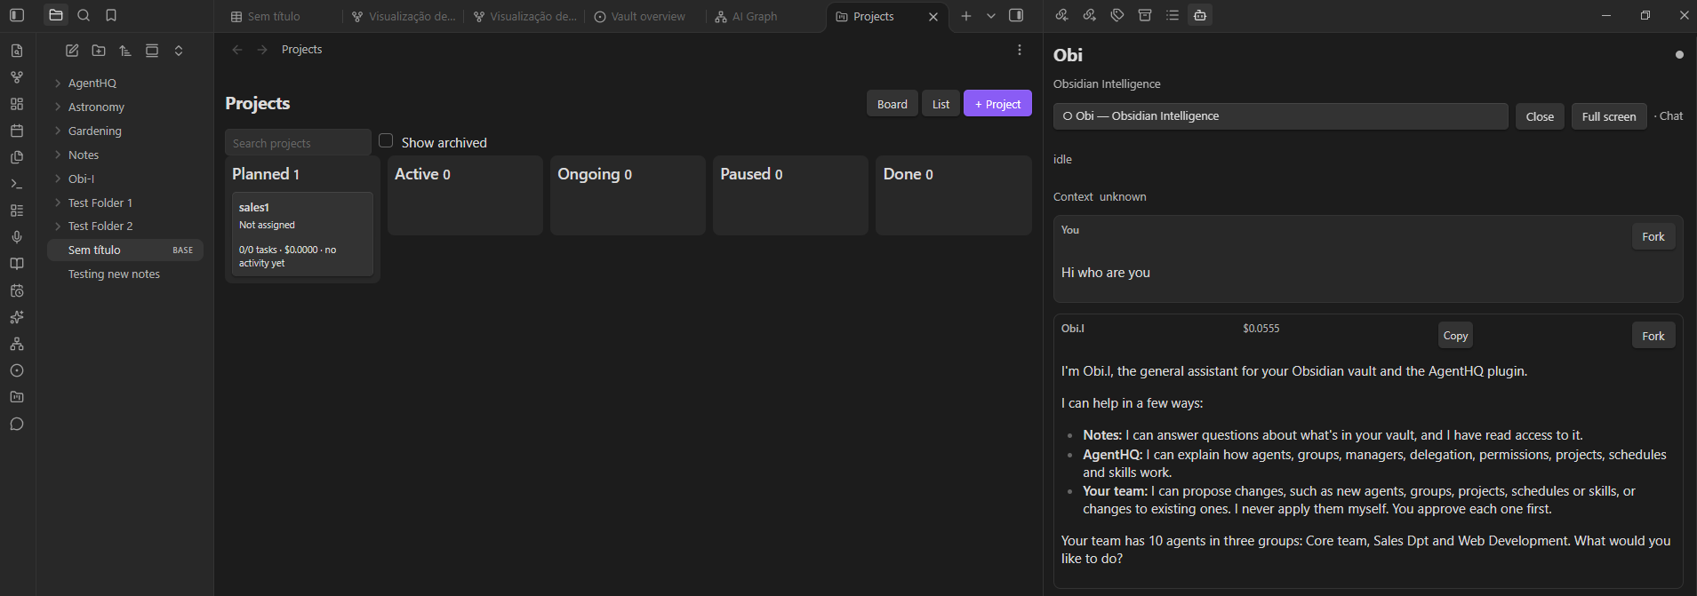The width and height of the screenshot is (1697, 596).
Task: Click the auto-reveal current file icon
Action: point(152,51)
